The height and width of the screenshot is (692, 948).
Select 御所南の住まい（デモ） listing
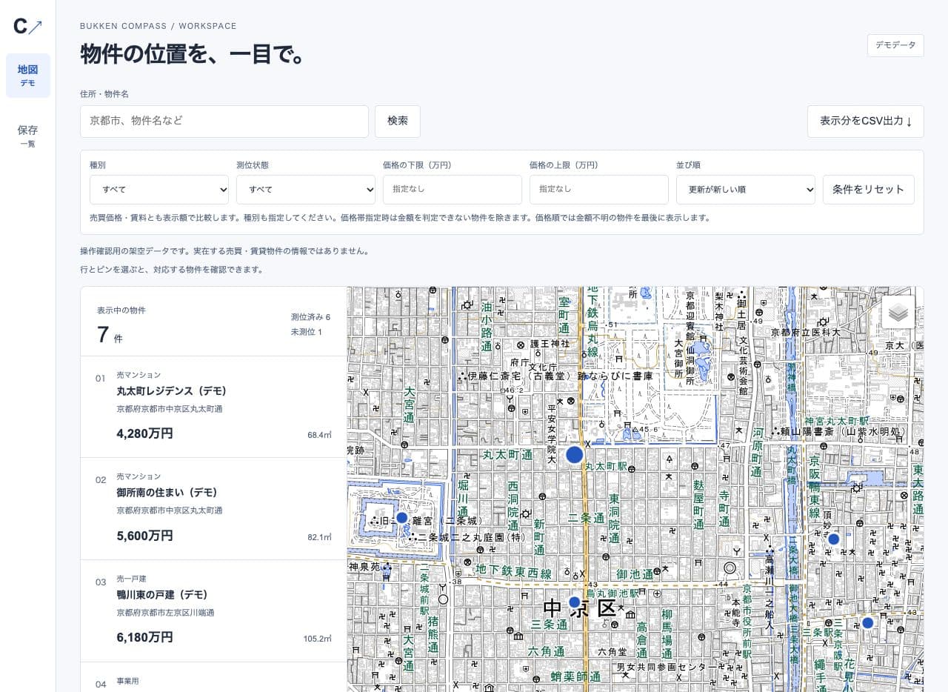click(x=213, y=509)
